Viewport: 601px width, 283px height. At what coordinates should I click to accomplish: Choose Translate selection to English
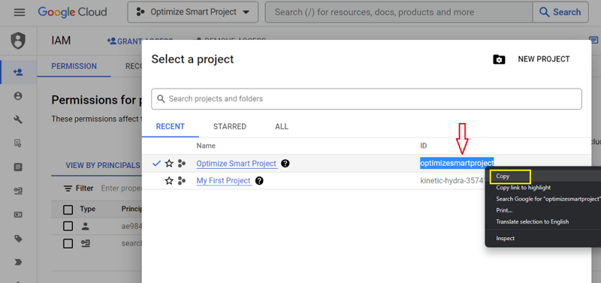(533, 221)
